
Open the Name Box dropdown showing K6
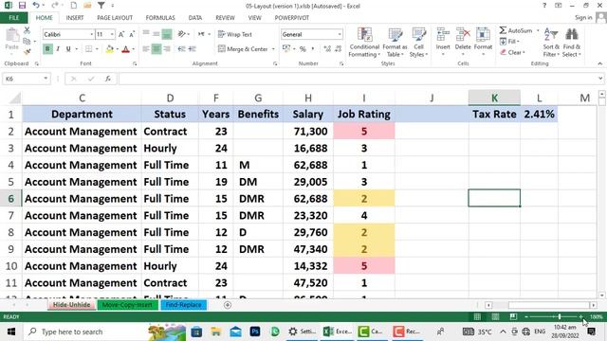point(46,79)
